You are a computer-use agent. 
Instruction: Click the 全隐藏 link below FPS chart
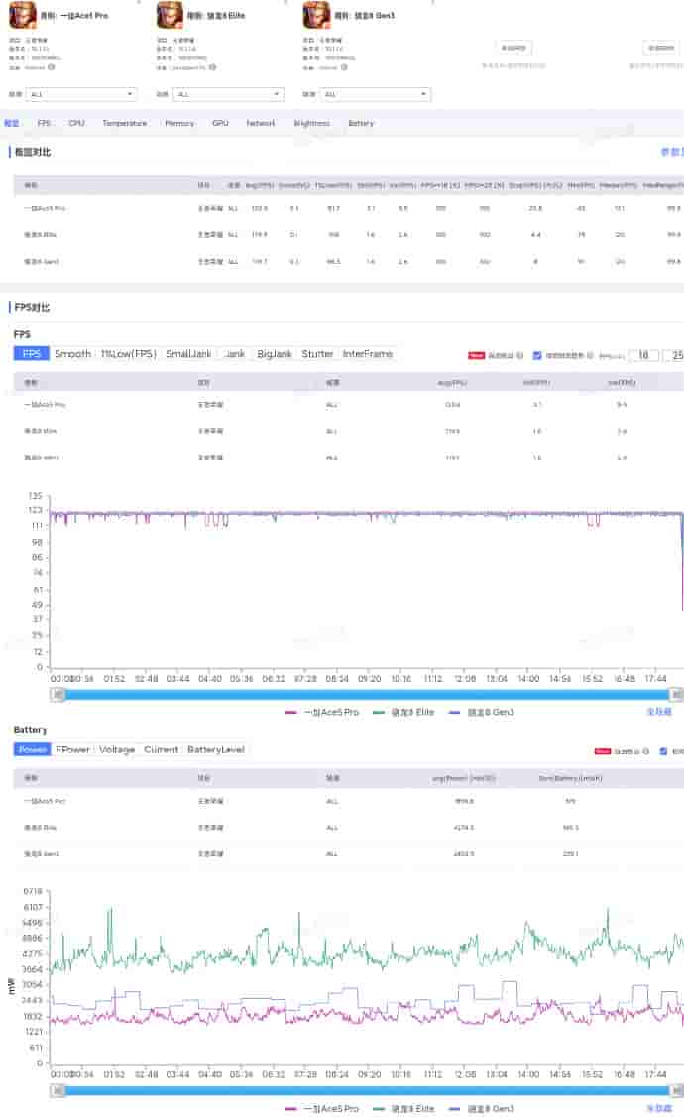pyautogui.click(x=659, y=713)
